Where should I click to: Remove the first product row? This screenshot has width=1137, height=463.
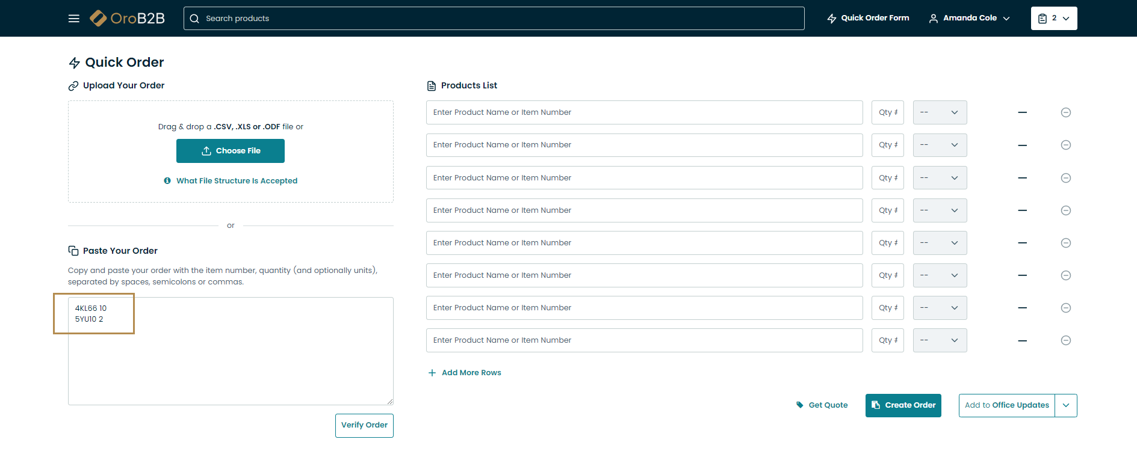point(1065,112)
